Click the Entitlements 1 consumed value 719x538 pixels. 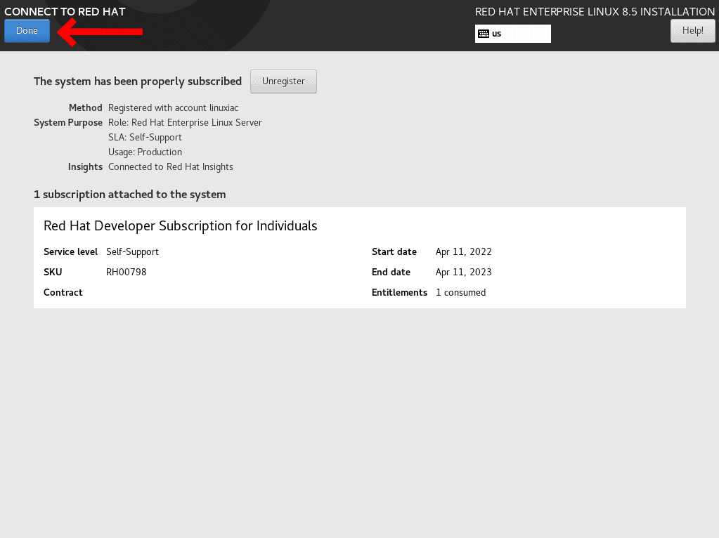coord(460,292)
